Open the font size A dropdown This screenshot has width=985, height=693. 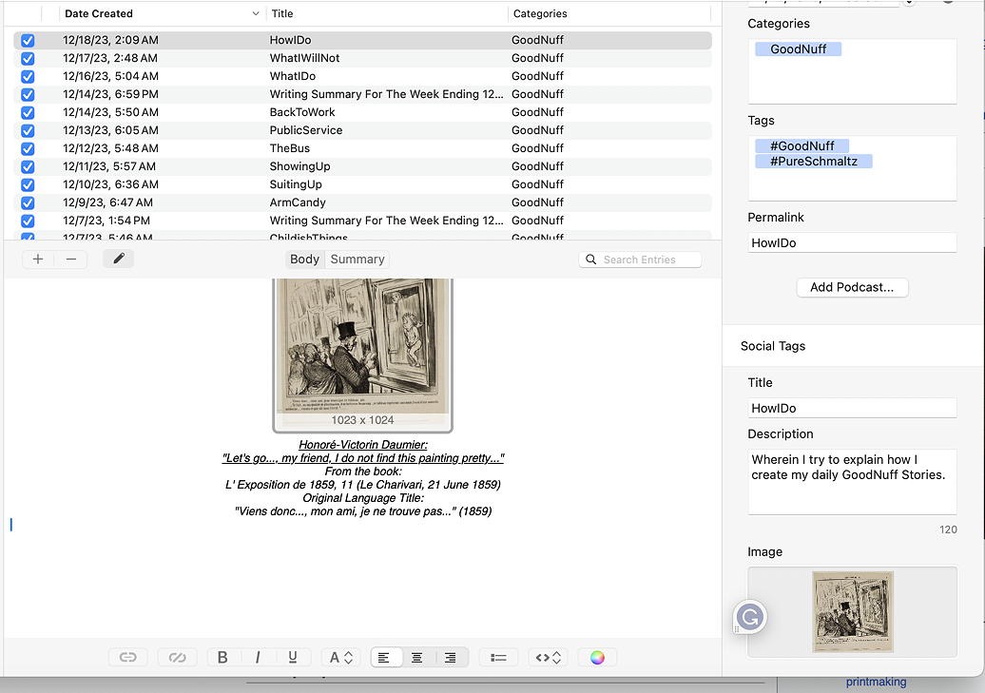340,657
